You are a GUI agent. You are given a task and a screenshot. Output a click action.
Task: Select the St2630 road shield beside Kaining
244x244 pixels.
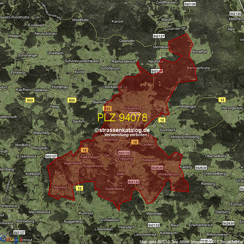point(201,167)
